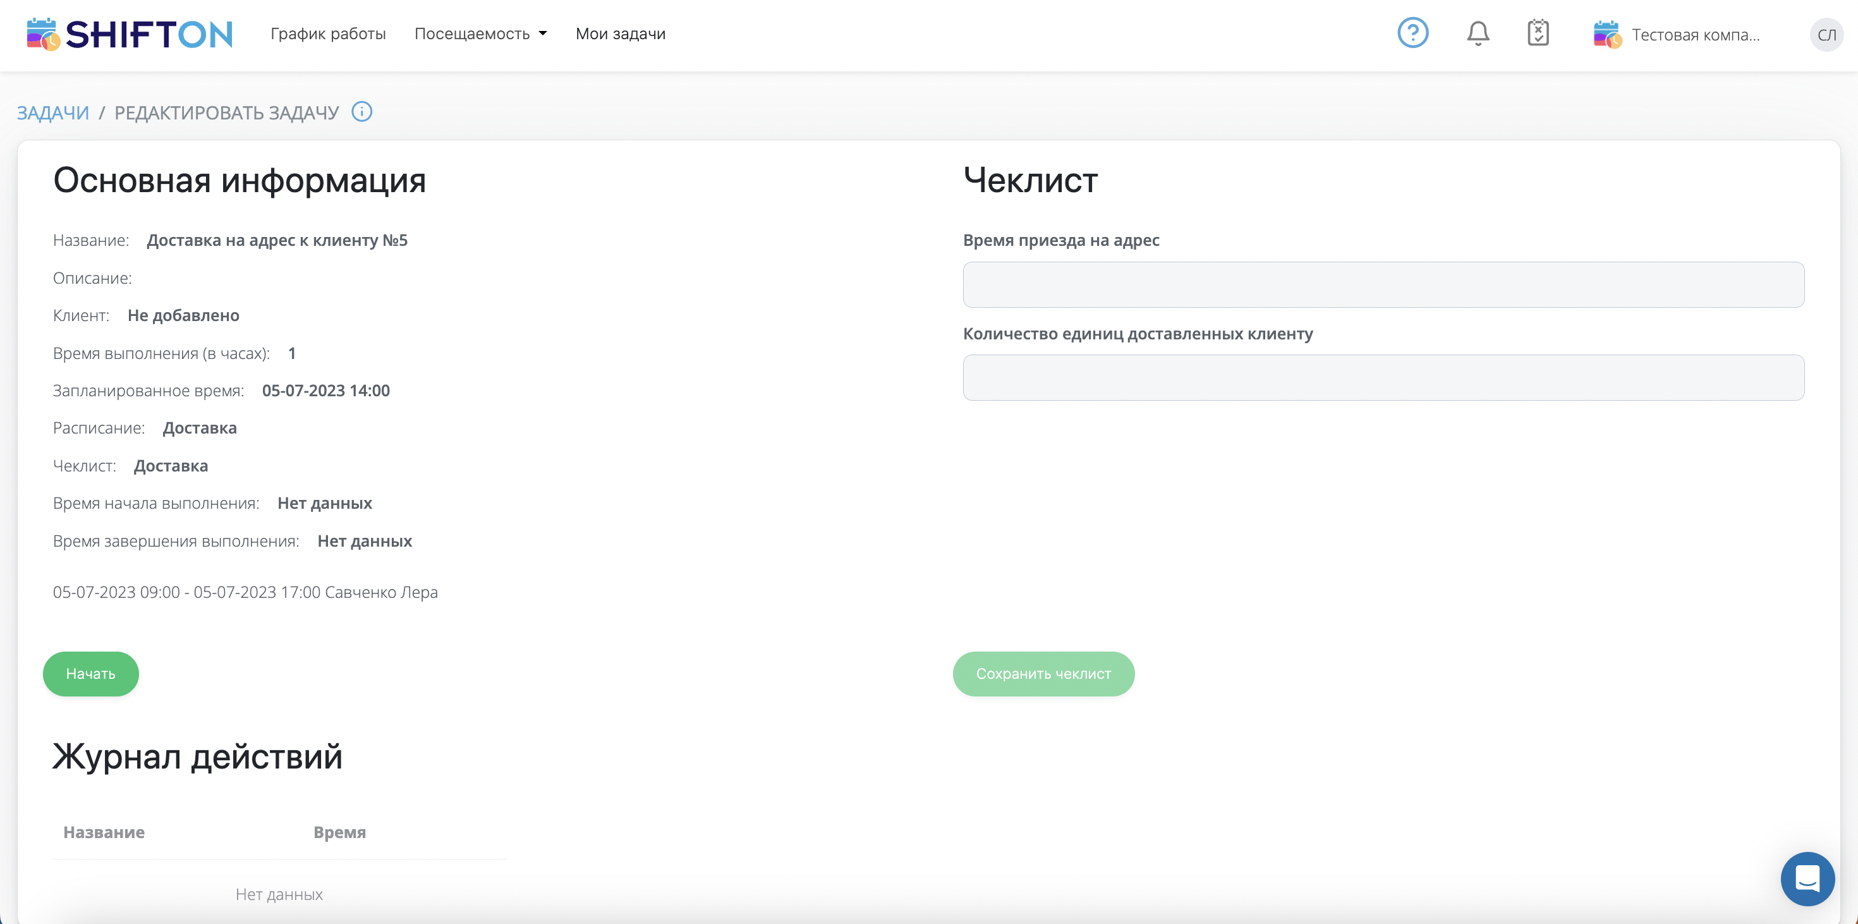Focus the Время приезда на адрес field
The height and width of the screenshot is (924, 1858).
coord(1383,285)
